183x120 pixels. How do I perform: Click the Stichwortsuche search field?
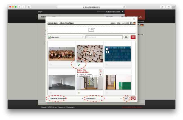point(104,37)
